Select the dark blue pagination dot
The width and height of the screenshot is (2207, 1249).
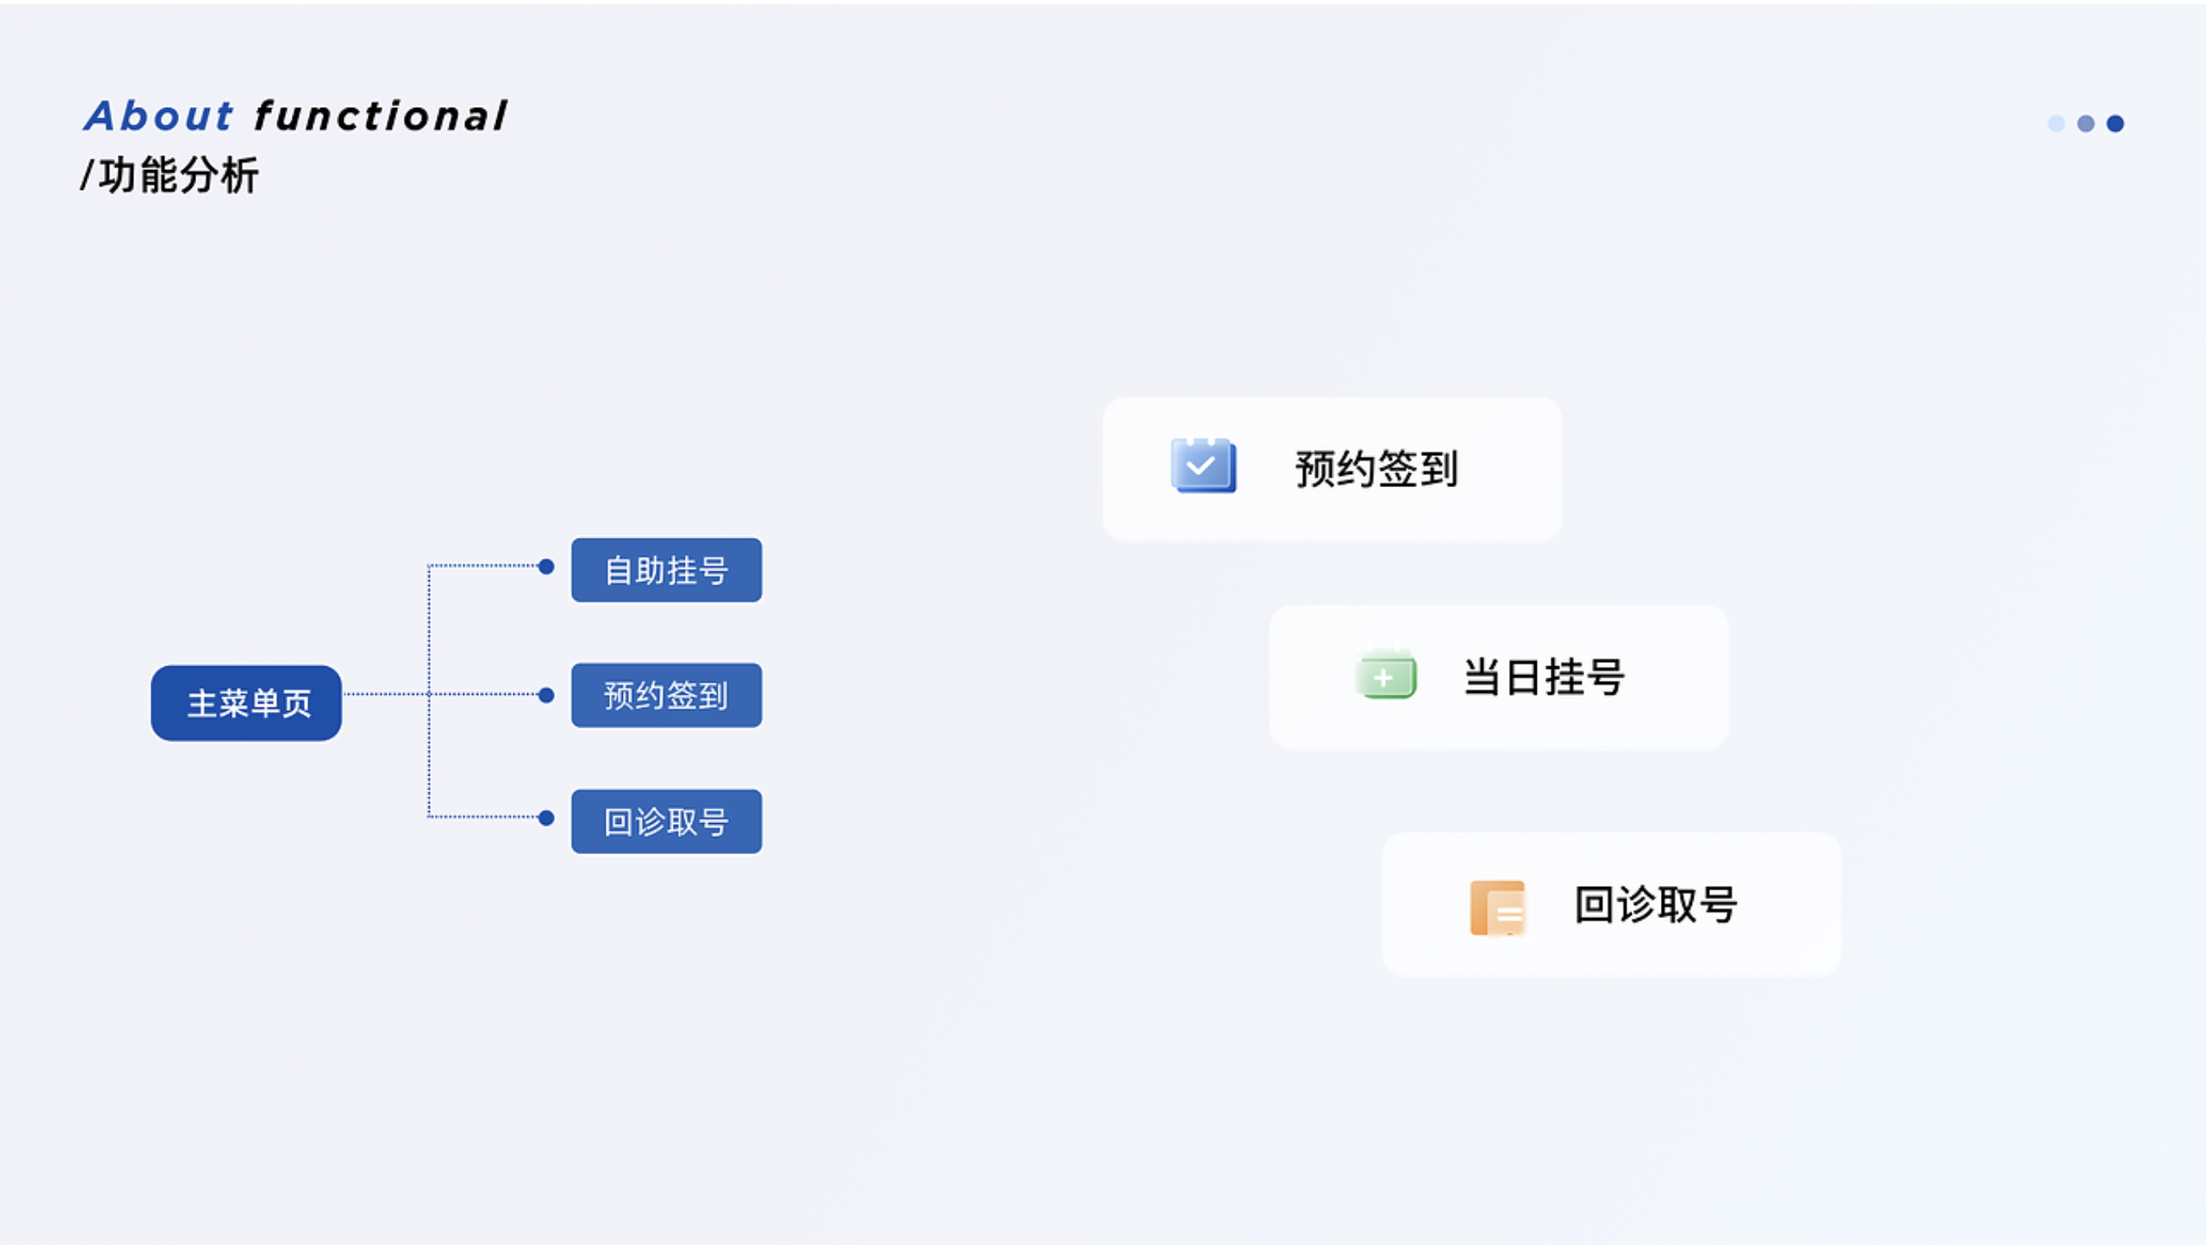[2115, 123]
